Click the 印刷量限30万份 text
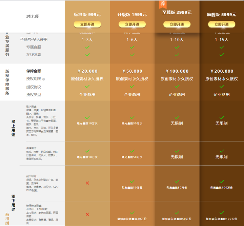Image resolution: width=244 pixels, height=226 pixels. (x=132, y=188)
